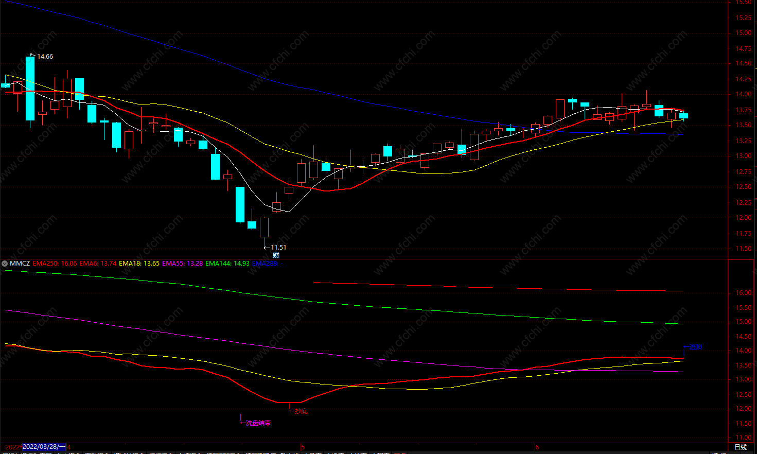
Task: Select the EMA6: 13.74 legend value
Action: click(98, 264)
